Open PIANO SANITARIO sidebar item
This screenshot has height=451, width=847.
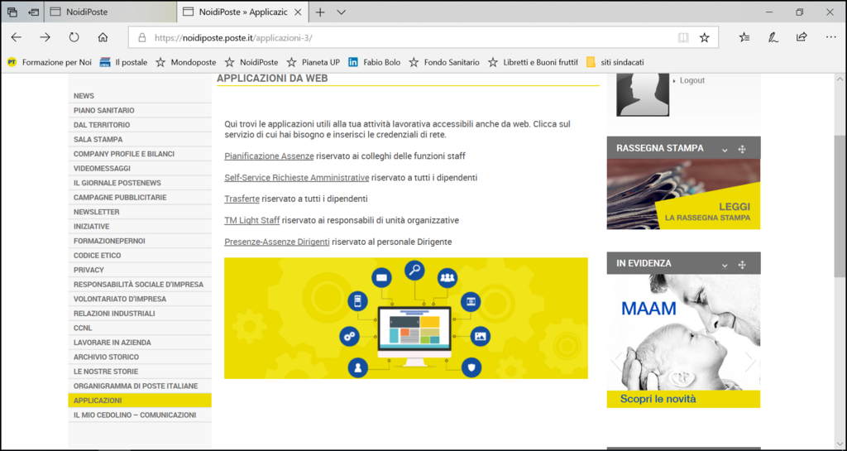tap(139, 110)
